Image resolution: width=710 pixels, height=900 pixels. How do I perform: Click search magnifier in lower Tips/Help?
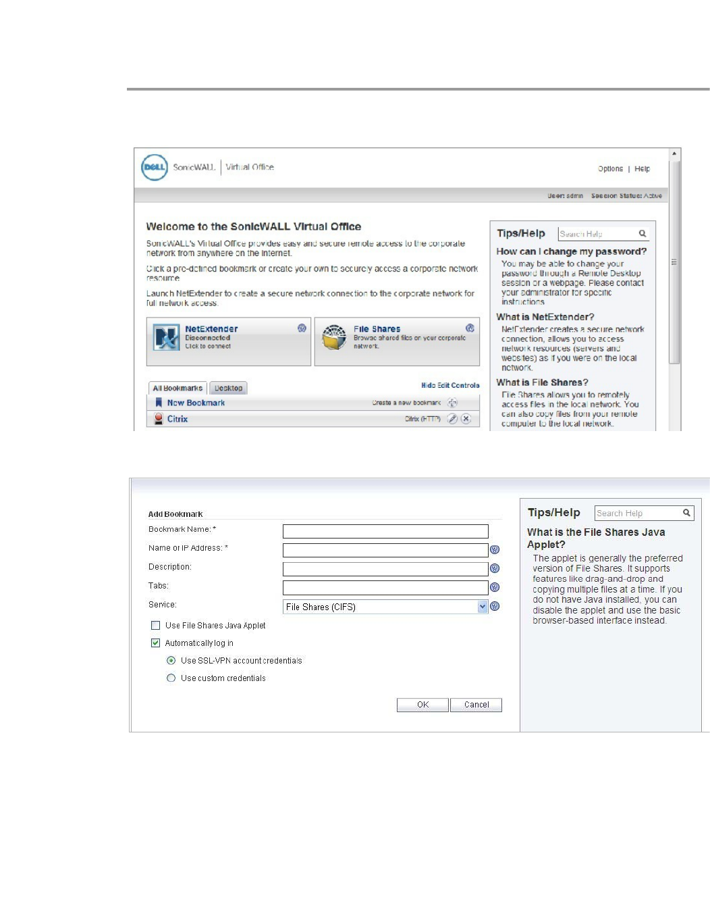coord(686,513)
